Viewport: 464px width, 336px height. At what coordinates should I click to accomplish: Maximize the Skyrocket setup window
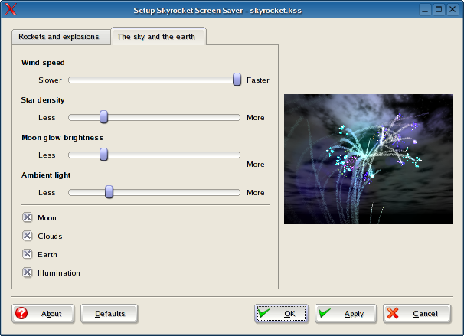pos(439,10)
